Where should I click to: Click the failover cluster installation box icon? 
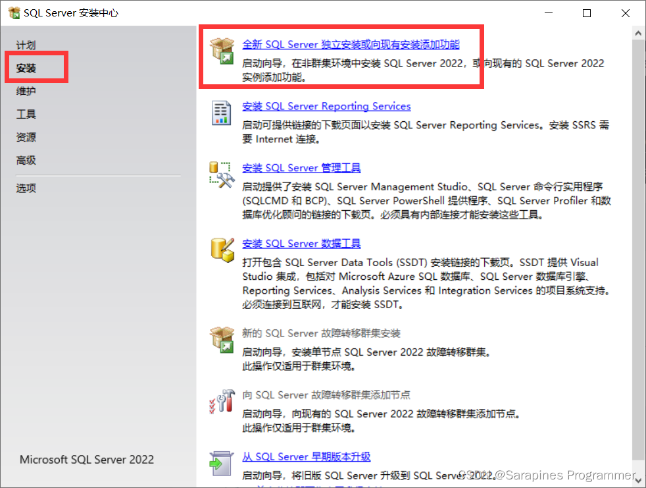tap(222, 340)
